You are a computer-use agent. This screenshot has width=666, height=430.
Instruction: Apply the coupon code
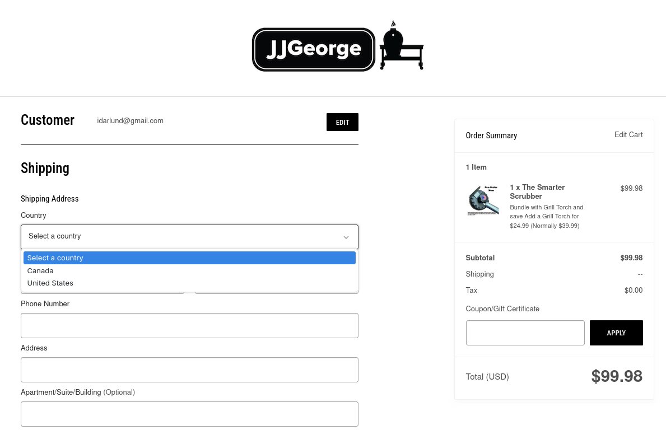(616, 333)
